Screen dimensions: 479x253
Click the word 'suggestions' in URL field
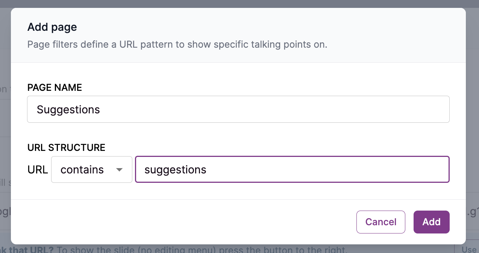click(175, 170)
